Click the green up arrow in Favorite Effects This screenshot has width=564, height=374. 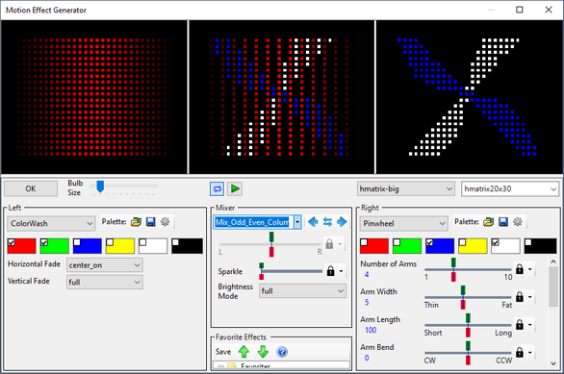[244, 352]
